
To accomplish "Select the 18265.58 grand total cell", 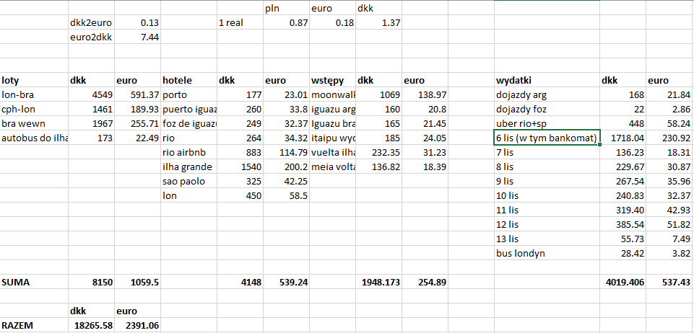I will (91, 325).
